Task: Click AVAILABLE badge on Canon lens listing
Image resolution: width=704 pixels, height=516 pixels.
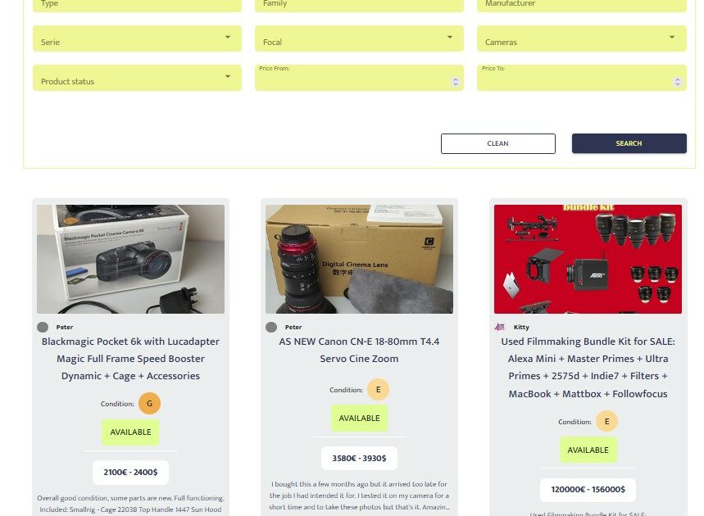Action: [359, 419]
